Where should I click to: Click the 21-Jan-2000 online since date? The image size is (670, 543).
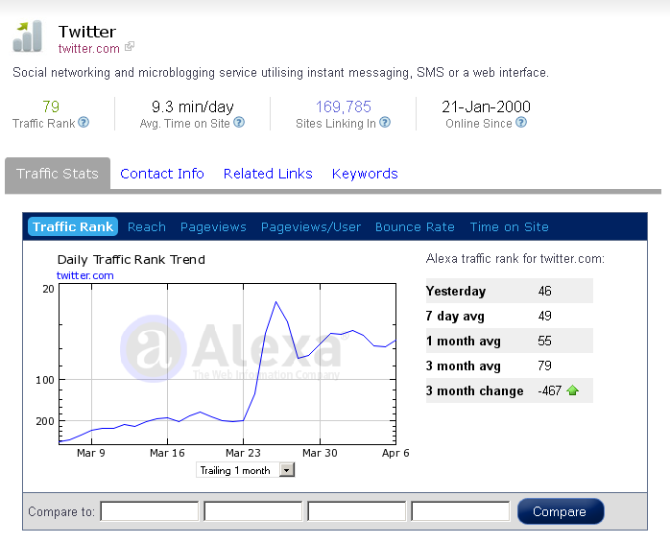486,106
